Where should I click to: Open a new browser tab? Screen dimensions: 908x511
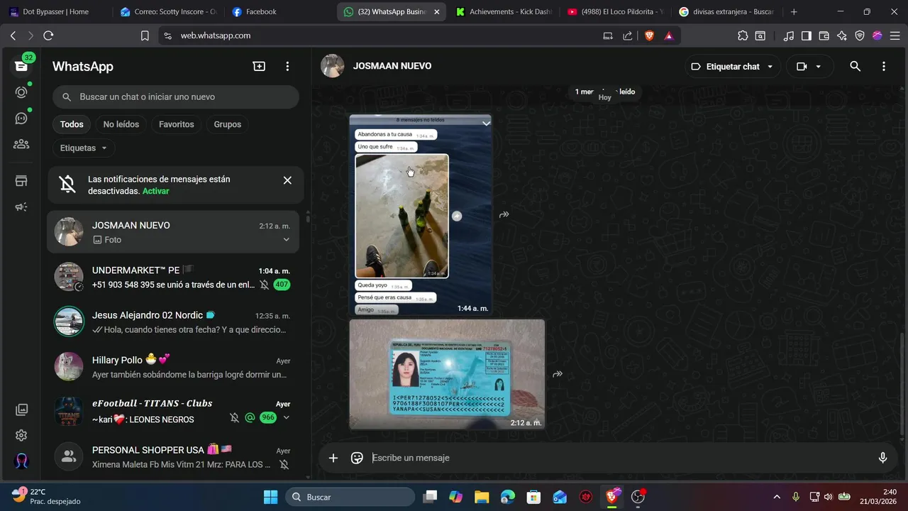(794, 11)
